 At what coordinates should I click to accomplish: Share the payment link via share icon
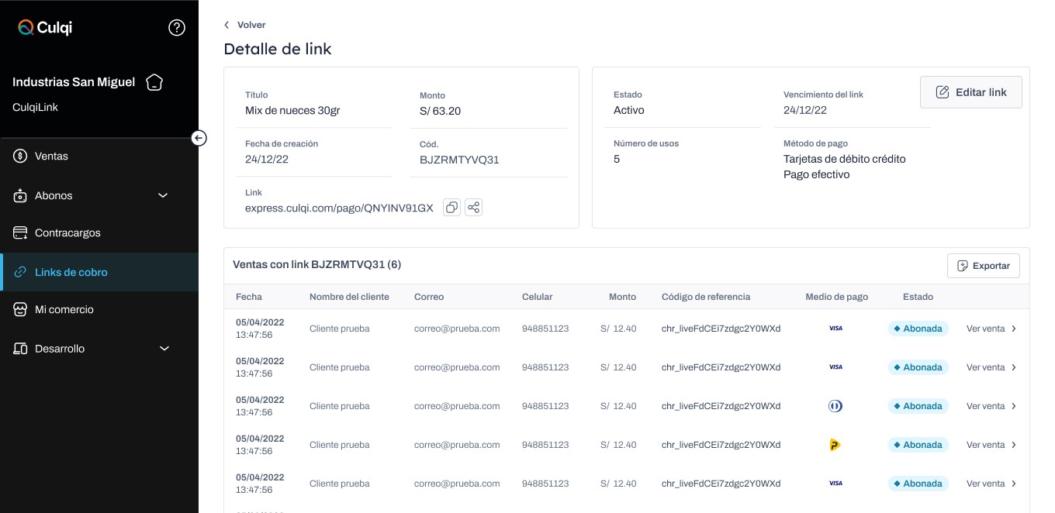(x=473, y=208)
